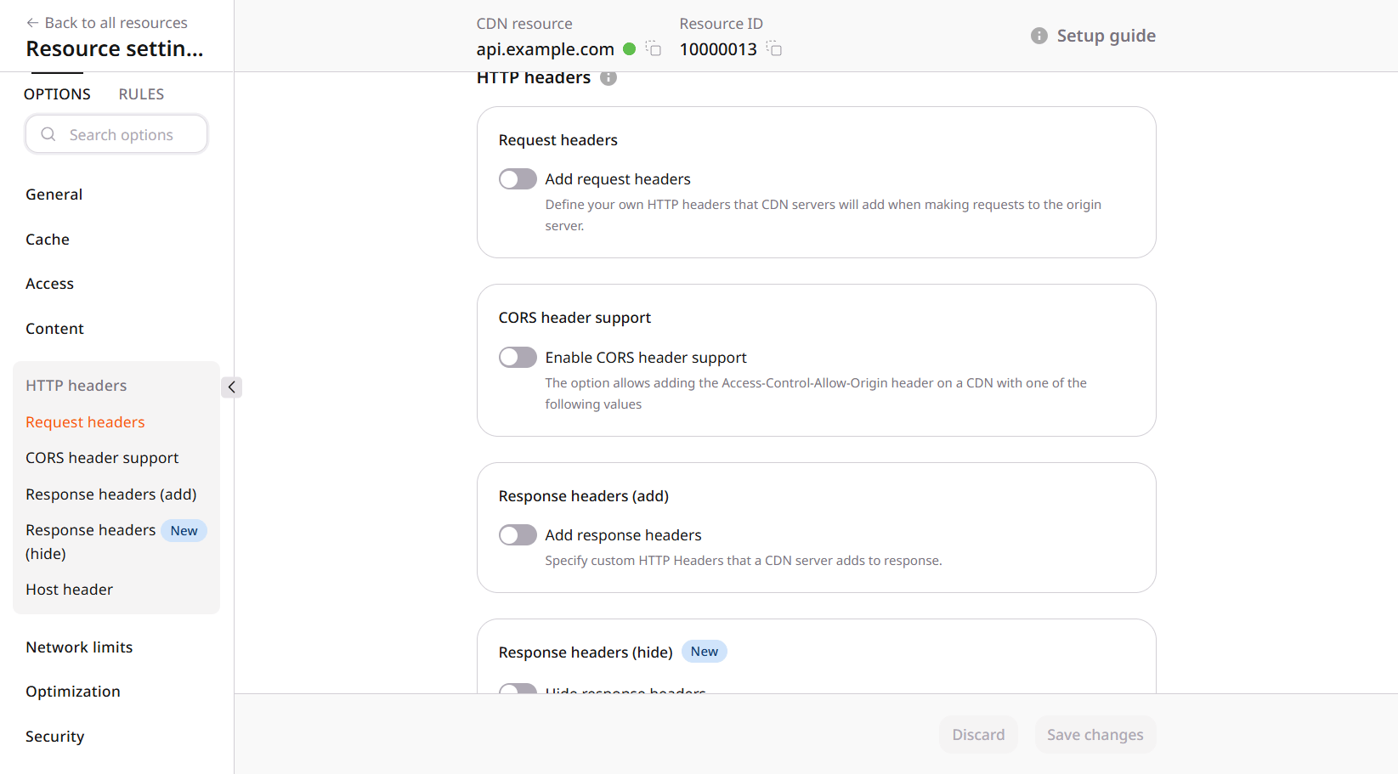The height and width of the screenshot is (774, 1398).
Task: Open the Cache options section
Action: point(48,240)
